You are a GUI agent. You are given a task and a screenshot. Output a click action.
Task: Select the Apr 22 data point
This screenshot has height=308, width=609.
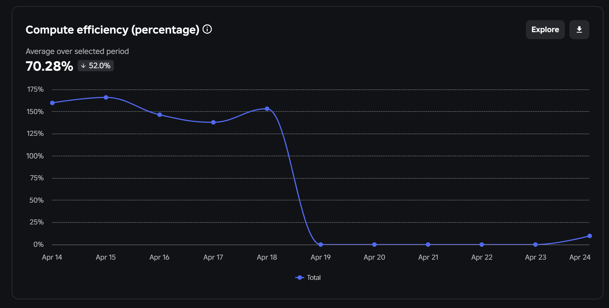click(x=482, y=245)
